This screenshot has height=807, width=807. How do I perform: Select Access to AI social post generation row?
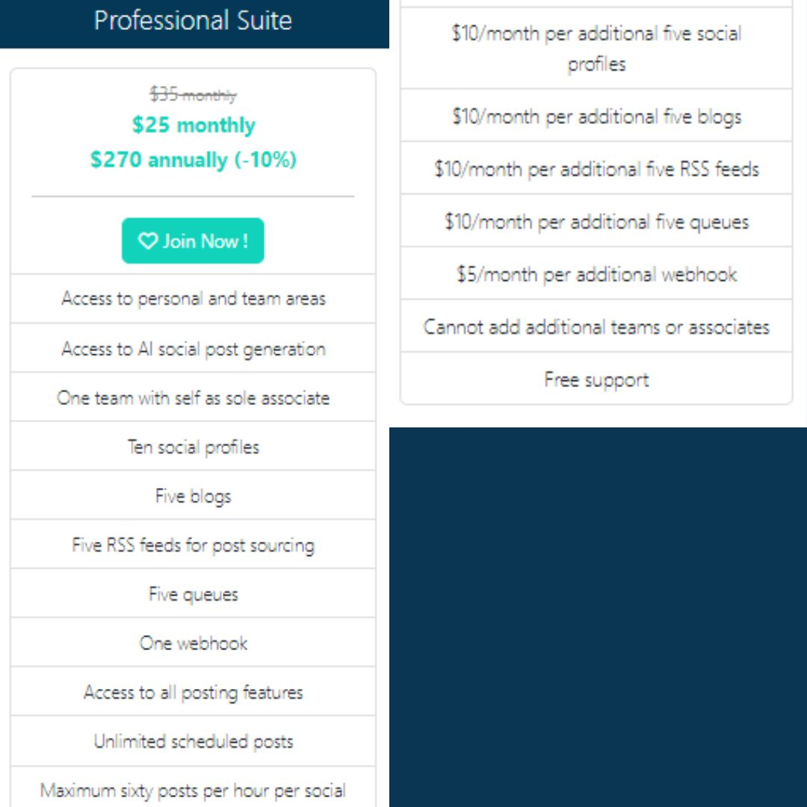pyautogui.click(x=193, y=348)
